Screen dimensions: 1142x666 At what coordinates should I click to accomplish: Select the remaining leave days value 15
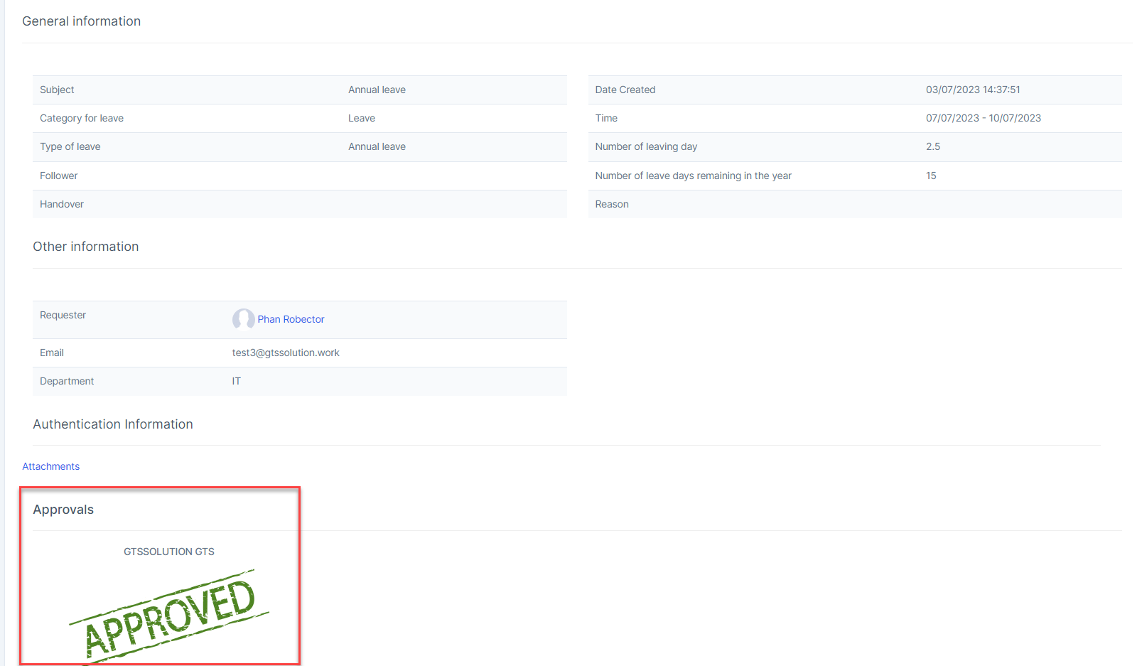[931, 176]
